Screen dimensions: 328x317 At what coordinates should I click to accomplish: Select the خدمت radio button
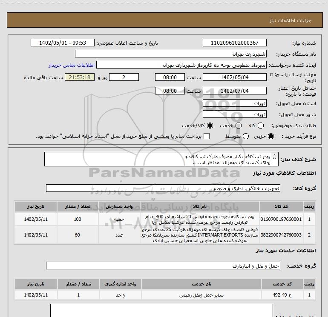[239, 126]
